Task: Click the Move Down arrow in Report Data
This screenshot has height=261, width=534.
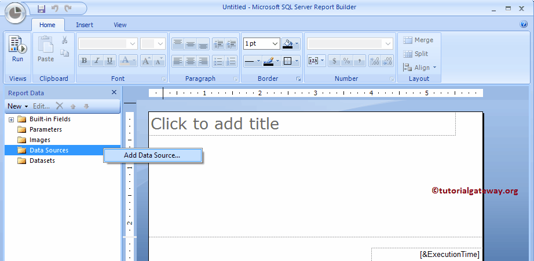Action: 86,106
